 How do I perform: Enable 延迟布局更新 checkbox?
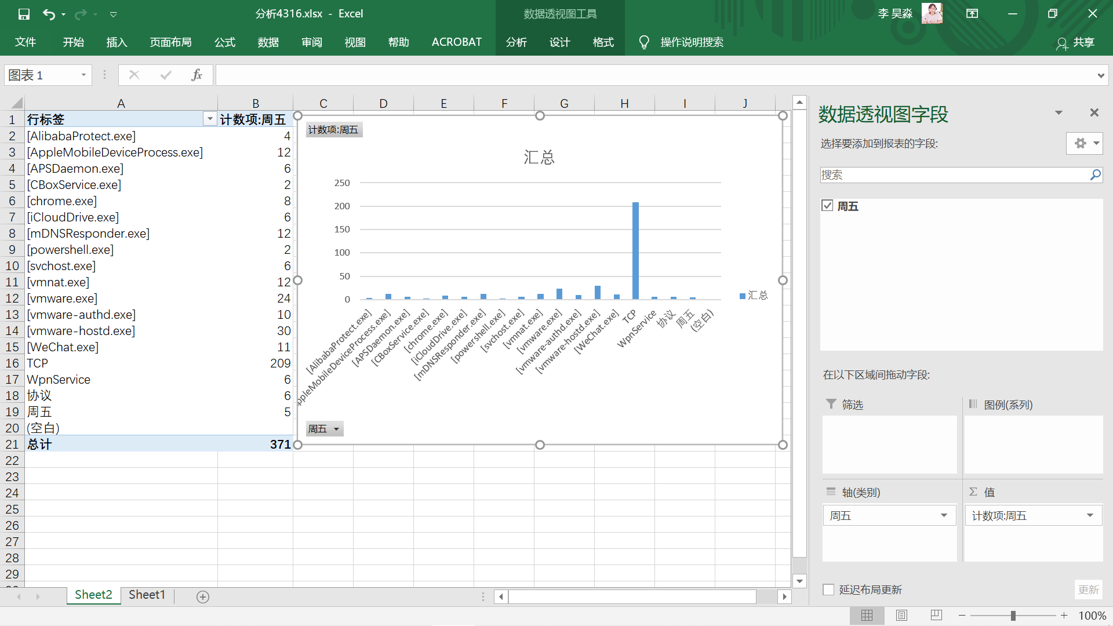pos(828,589)
